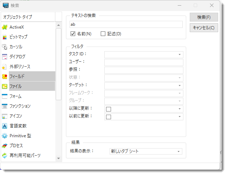Click the 外部リソース icon
The height and width of the screenshot is (175, 227).
5,67
